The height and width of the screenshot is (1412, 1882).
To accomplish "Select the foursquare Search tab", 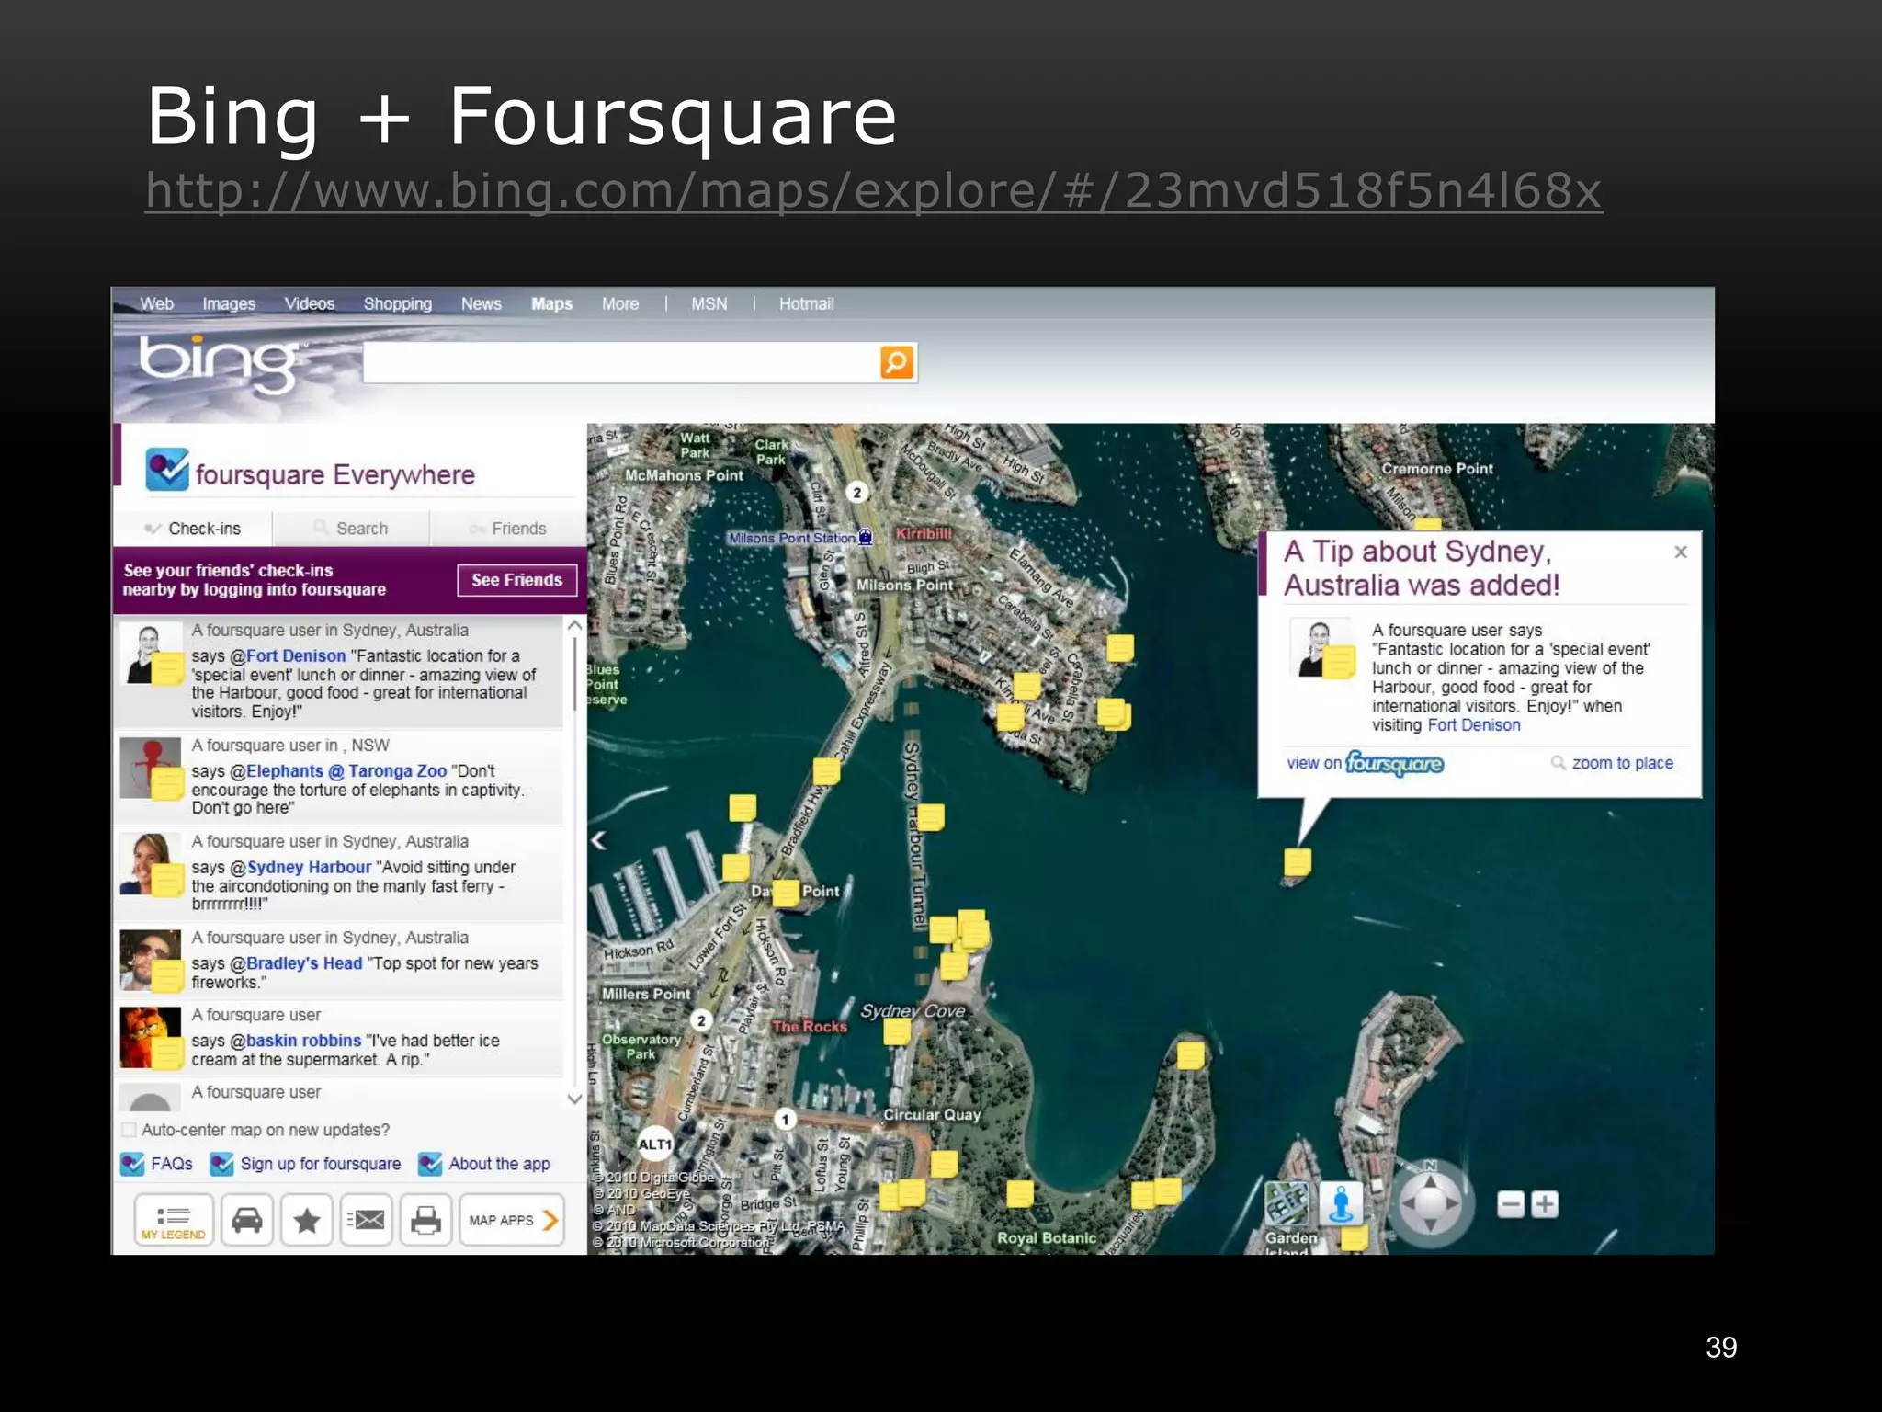I will coord(351,529).
